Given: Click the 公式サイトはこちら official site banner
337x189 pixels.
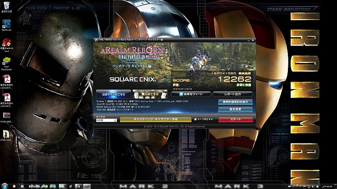Looking at the screenshot, I should click(x=113, y=94).
